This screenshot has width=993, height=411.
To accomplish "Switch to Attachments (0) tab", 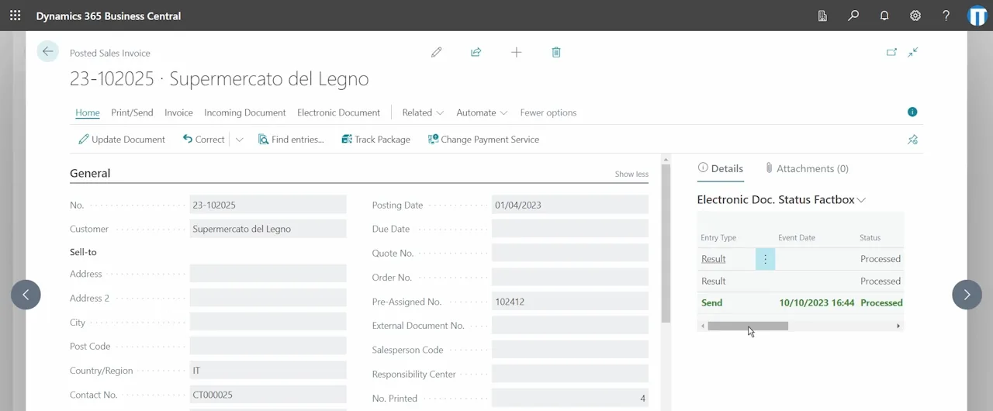I will 807,168.
